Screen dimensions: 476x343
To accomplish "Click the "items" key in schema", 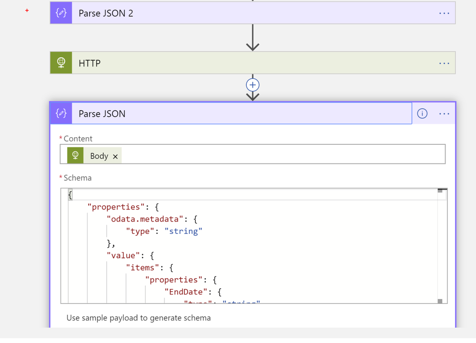I will tap(142, 268).
